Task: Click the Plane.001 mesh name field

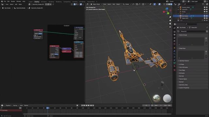Action: point(193,32)
